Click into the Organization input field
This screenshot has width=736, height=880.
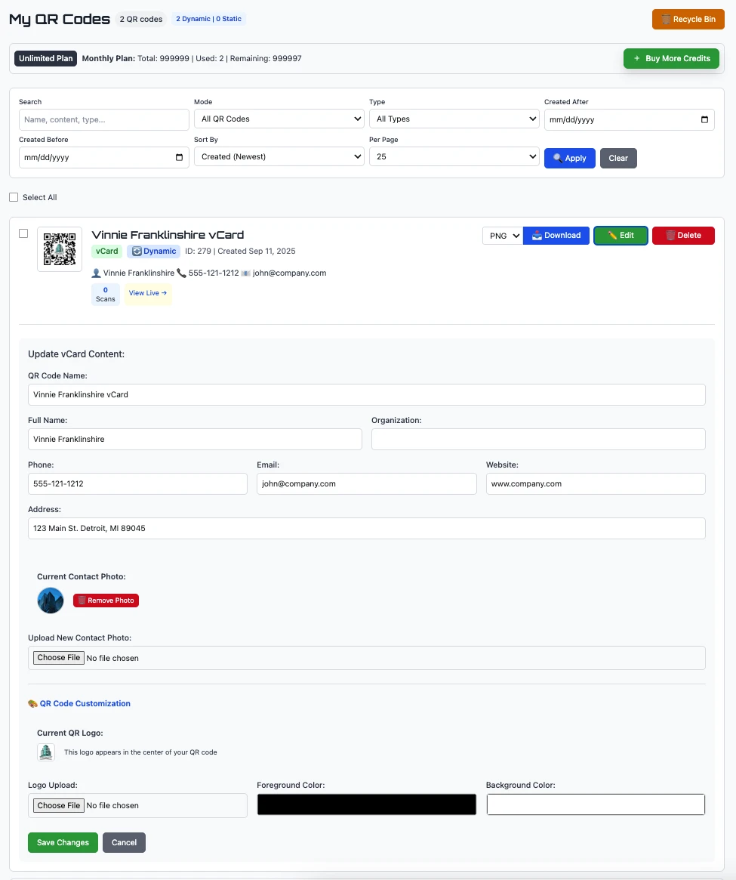point(538,440)
